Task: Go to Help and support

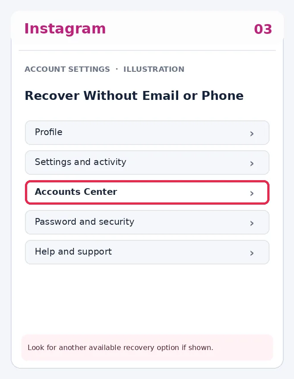Action: pyautogui.click(x=147, y=252)
